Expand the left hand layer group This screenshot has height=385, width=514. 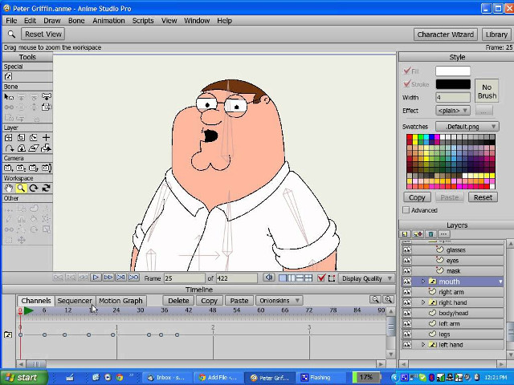(423, 345)
